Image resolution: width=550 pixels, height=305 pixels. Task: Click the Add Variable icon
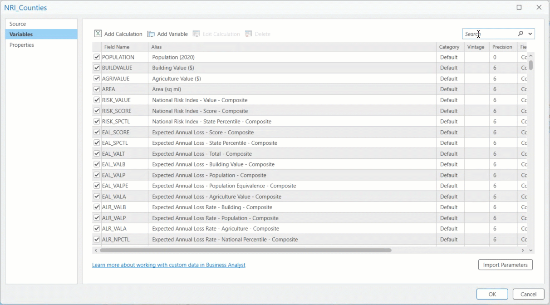[151, 34]
